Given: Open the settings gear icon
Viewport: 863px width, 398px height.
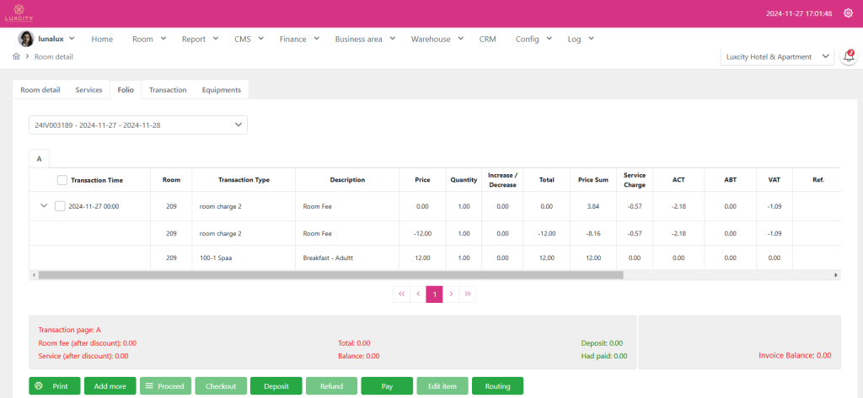Looking at the screenshot, I should pyautogui.click(x=848, y=13).
